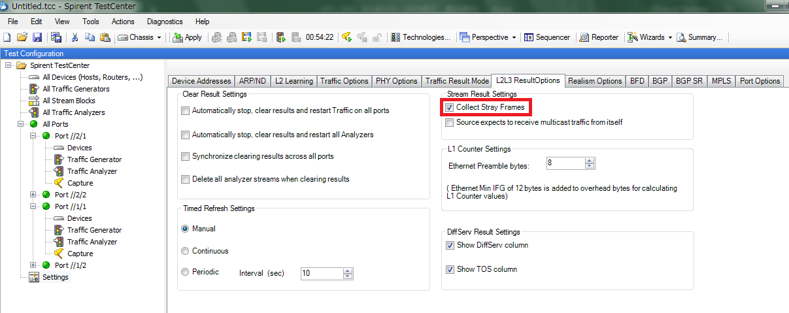789x313 pixels.
Task: Switch to Traffic Options tab
Action: pos(344,81)
